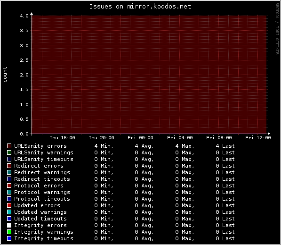
Task: Click the count y-axis label
Action: click(x=5, y=75)
